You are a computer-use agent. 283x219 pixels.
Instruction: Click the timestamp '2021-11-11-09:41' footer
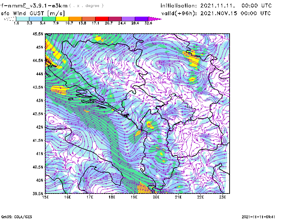point(258,217)
